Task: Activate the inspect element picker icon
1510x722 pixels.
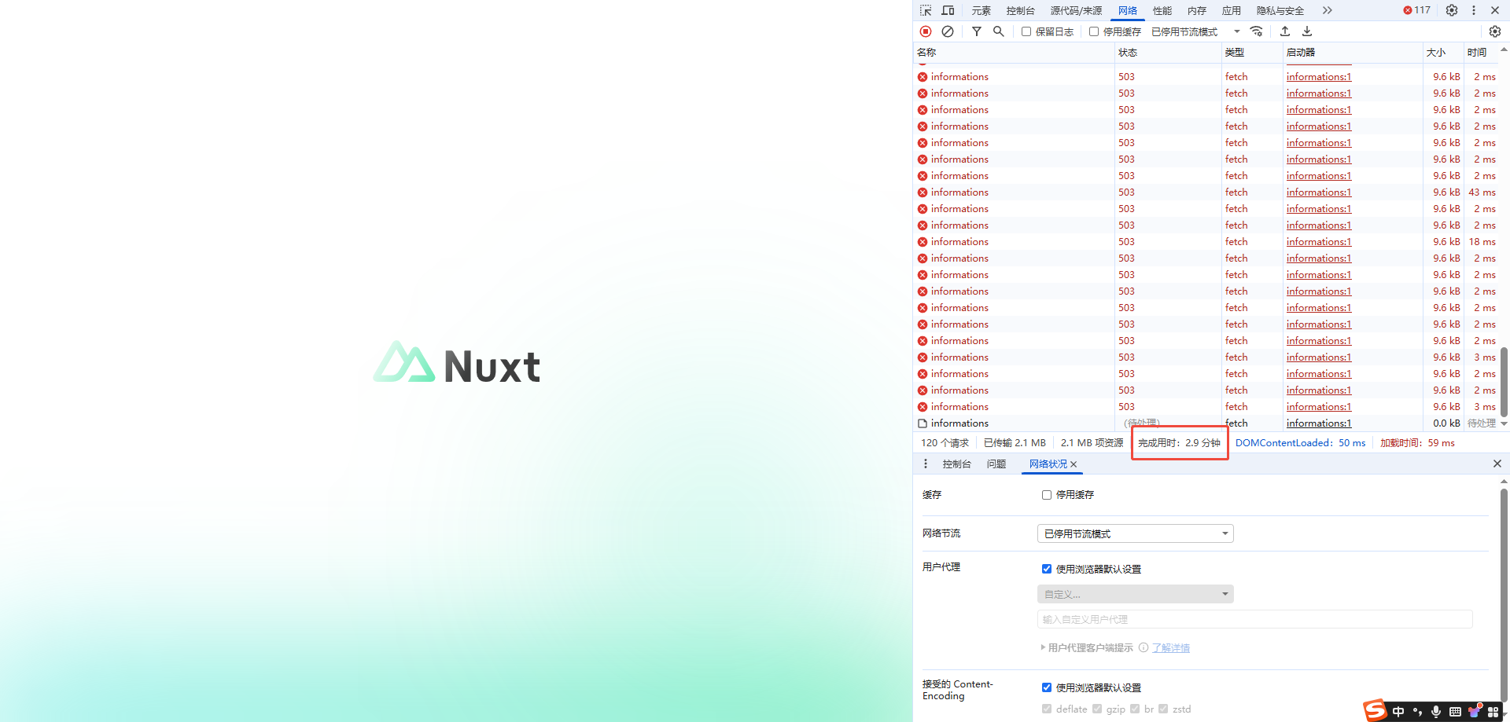Action: coord(926,10)
